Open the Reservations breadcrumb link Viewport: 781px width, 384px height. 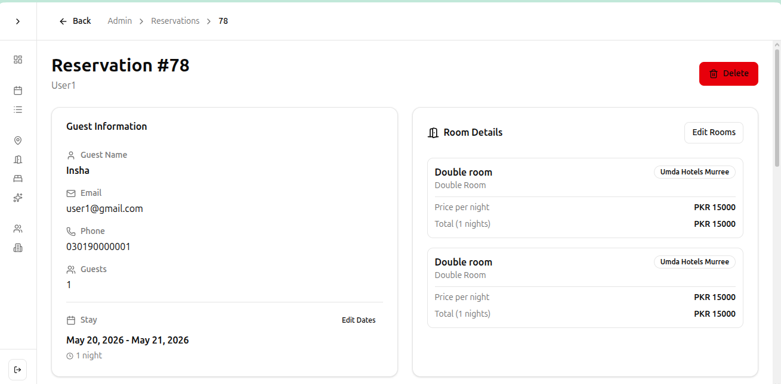pos(175,21)
